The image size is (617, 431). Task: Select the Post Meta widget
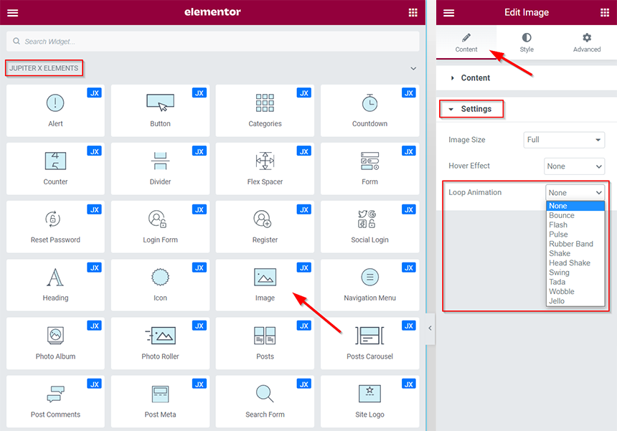160,402
